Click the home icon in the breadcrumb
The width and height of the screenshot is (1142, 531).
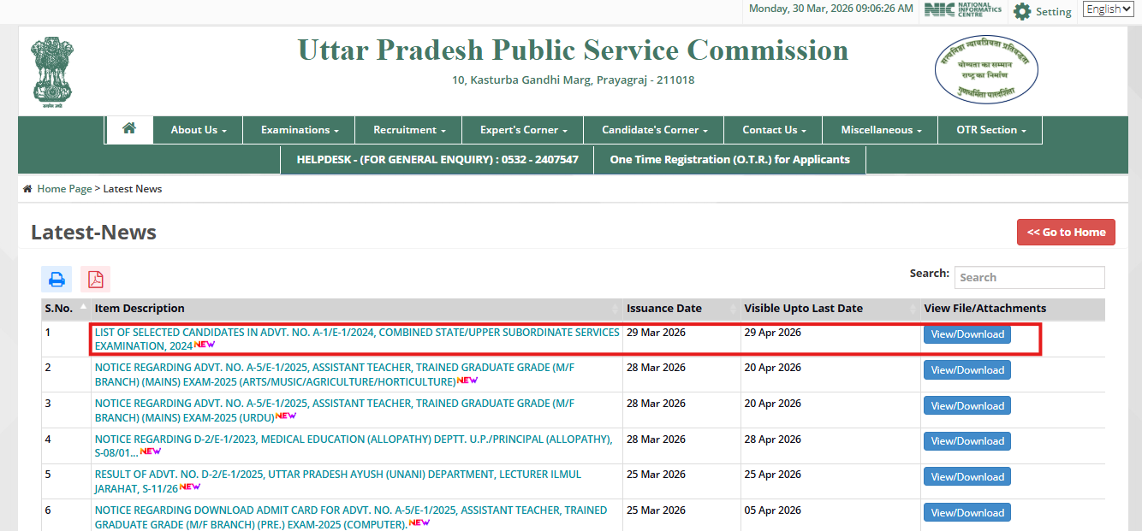[x=27, y=188]
